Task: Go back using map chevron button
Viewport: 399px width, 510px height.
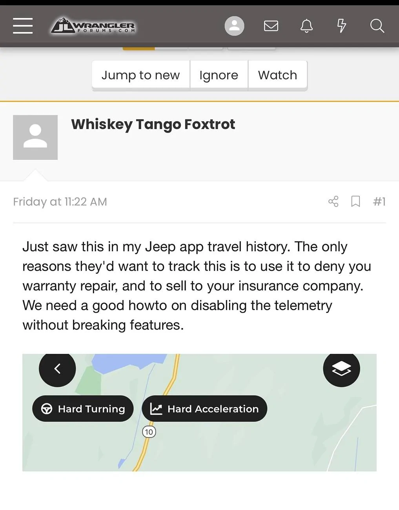Action: [57, 369]
